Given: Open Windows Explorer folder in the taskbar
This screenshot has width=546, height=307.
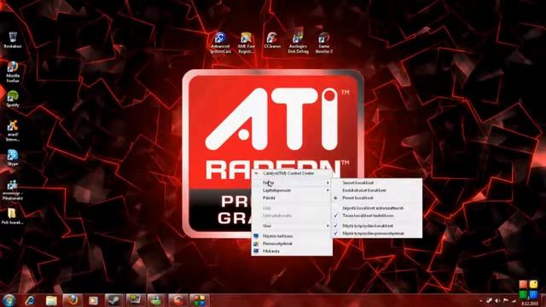Looking at the screenshot, I should (x=51, y=300).
